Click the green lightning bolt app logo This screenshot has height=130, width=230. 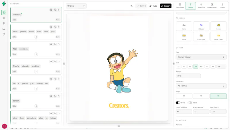pos(4,4)
